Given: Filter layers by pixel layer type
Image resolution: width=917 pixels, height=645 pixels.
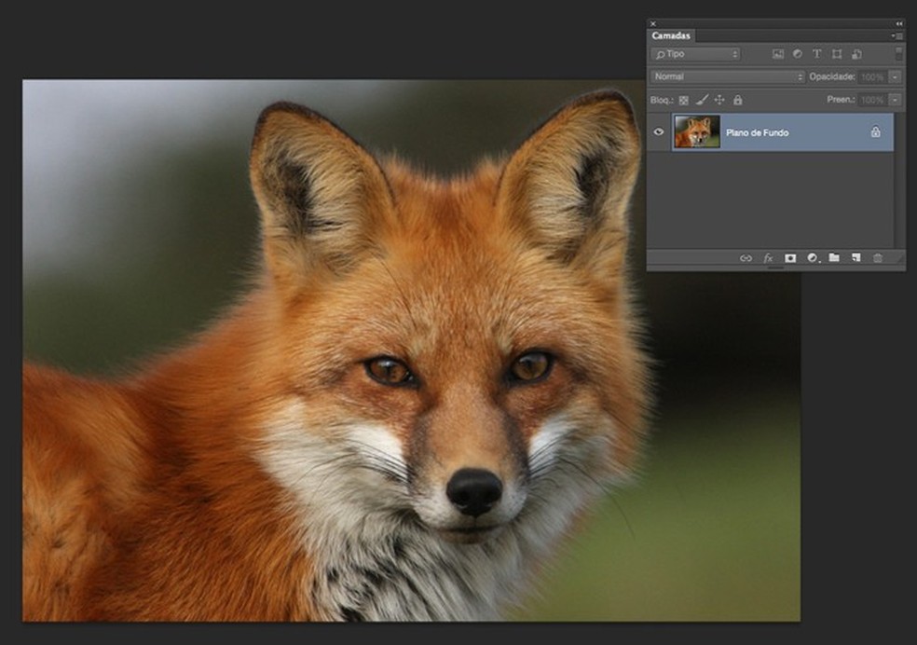Looking at the screenshot, I should (x=778, y=54).
